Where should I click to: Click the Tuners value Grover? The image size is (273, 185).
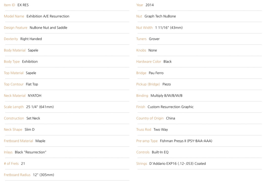(x=154, y=39)
